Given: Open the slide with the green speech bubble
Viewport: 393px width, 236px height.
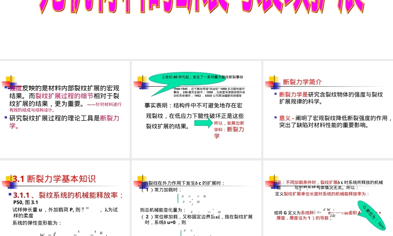Looking at the screenshot, I should pyautogui.click(x=196, y=110).
